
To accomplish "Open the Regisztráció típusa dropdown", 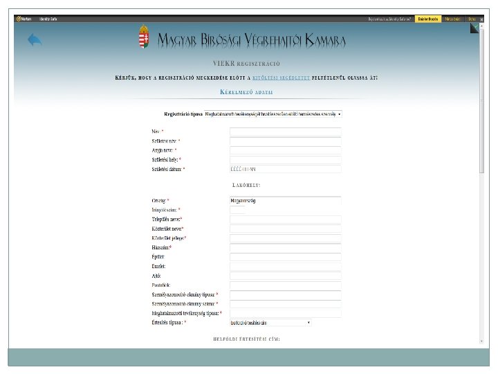I will (x=273, y=114).
